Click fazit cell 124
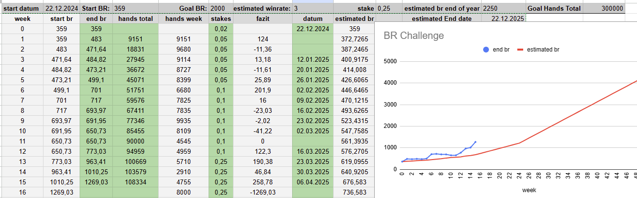This screenshot has height=198, width=637. pos(263,39)
